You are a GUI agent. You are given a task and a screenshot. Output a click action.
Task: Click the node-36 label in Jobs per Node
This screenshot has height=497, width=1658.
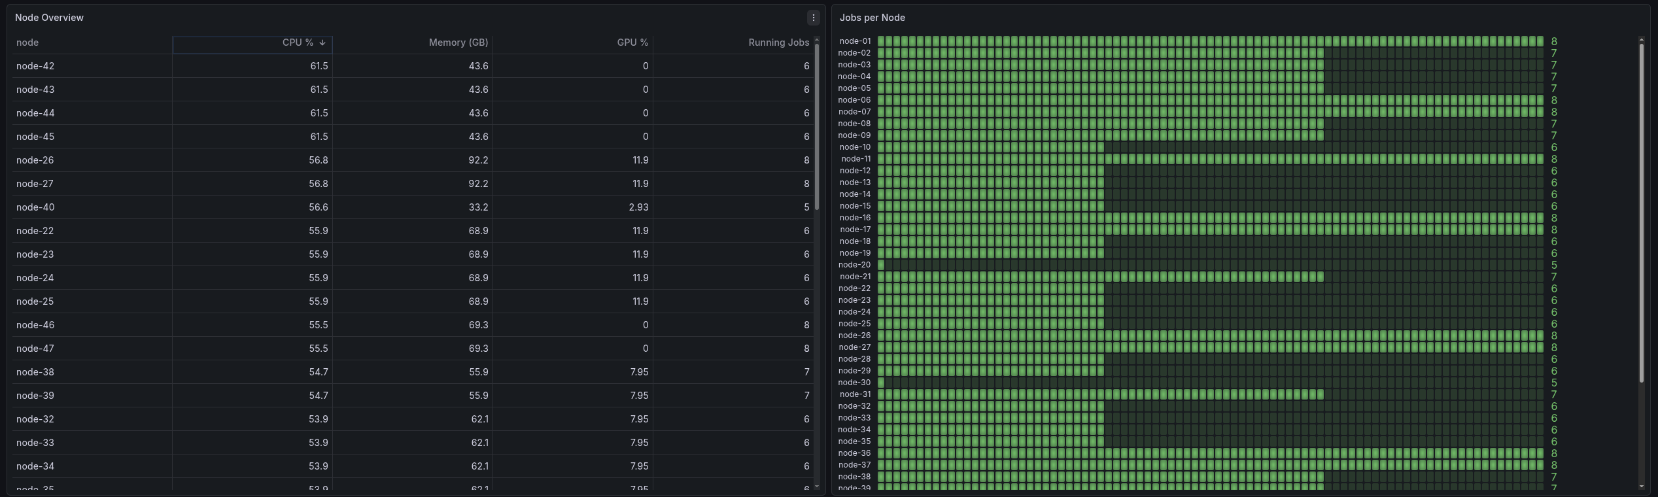[855, 453]
